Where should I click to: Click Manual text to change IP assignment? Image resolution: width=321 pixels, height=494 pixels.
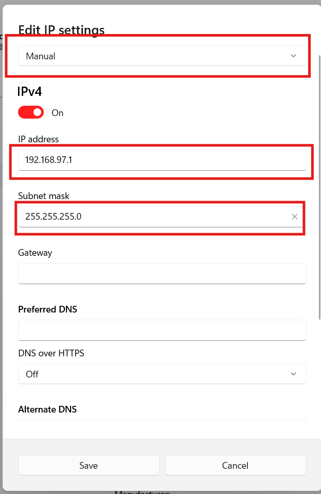pyautogui.click(x=40, y=56)
